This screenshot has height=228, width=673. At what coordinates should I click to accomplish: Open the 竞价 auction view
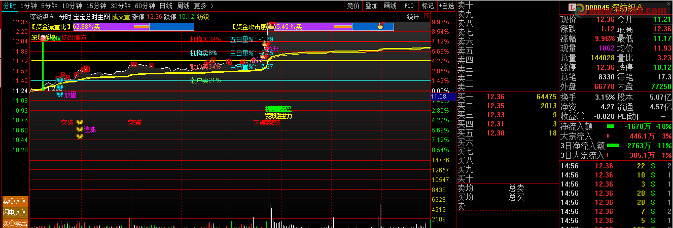353,6
